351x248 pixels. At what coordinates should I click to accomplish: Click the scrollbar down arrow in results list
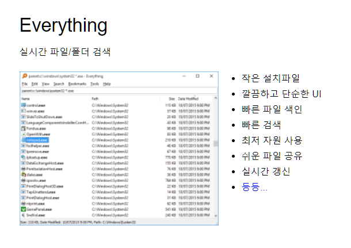pos(216,216)
